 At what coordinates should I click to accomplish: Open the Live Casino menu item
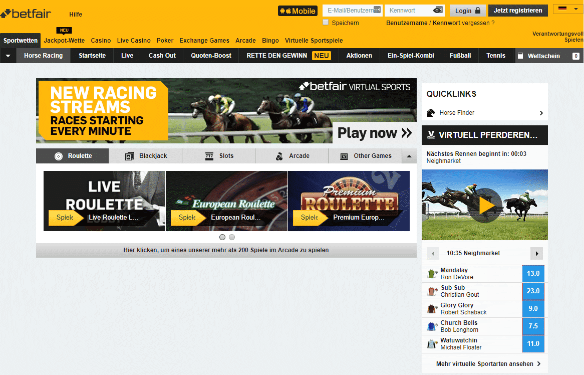134,41
